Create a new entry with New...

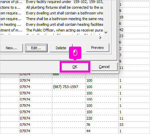pyautogui.click(x=11, y=48)
